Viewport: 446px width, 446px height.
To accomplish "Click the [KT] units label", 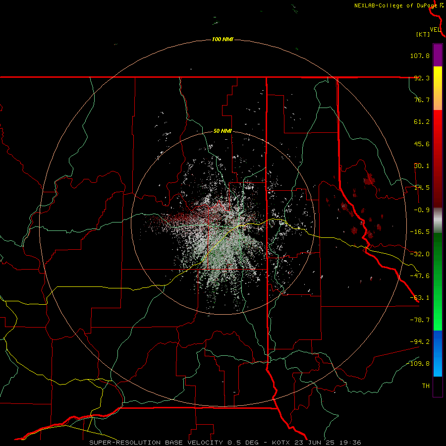I will pos(423,34).
